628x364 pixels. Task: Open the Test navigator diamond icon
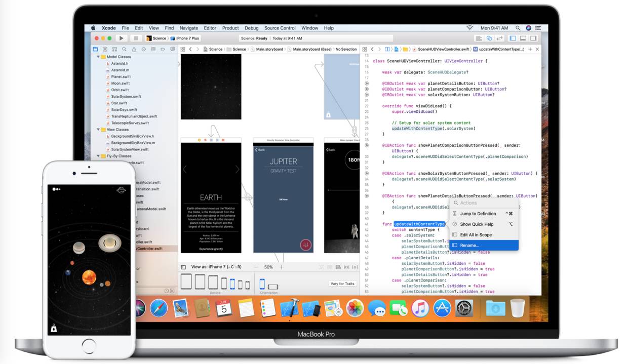click(x=143, y=49)
